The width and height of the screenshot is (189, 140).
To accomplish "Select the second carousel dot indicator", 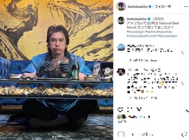I will click(56, 137).
